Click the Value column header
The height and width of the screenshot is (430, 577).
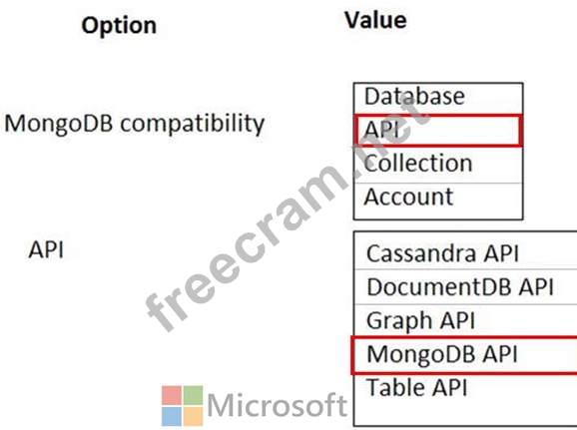pos(375,20)
